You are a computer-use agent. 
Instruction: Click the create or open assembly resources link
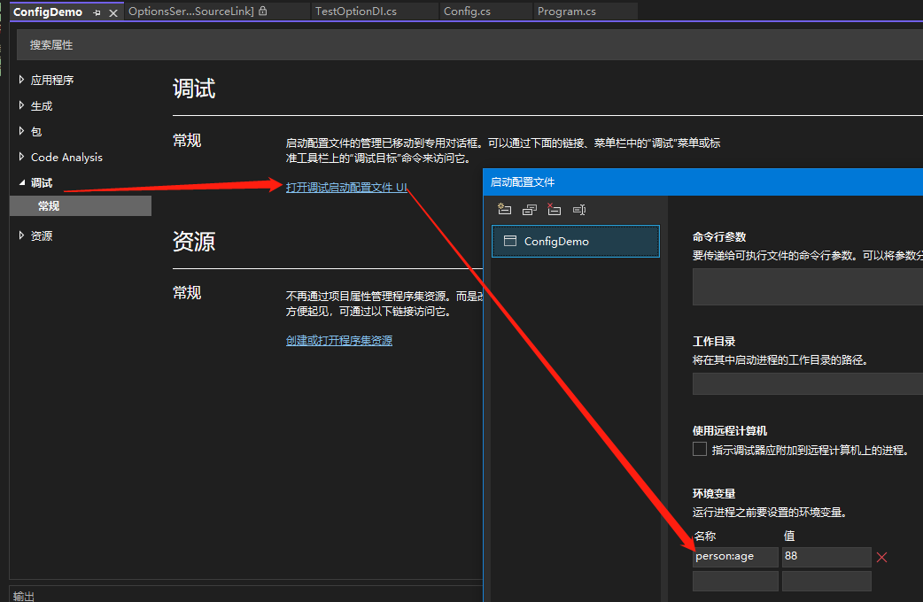point(338,340)
